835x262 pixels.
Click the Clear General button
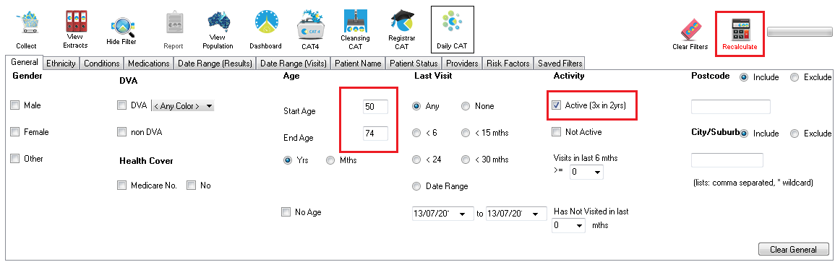(794, 249)
